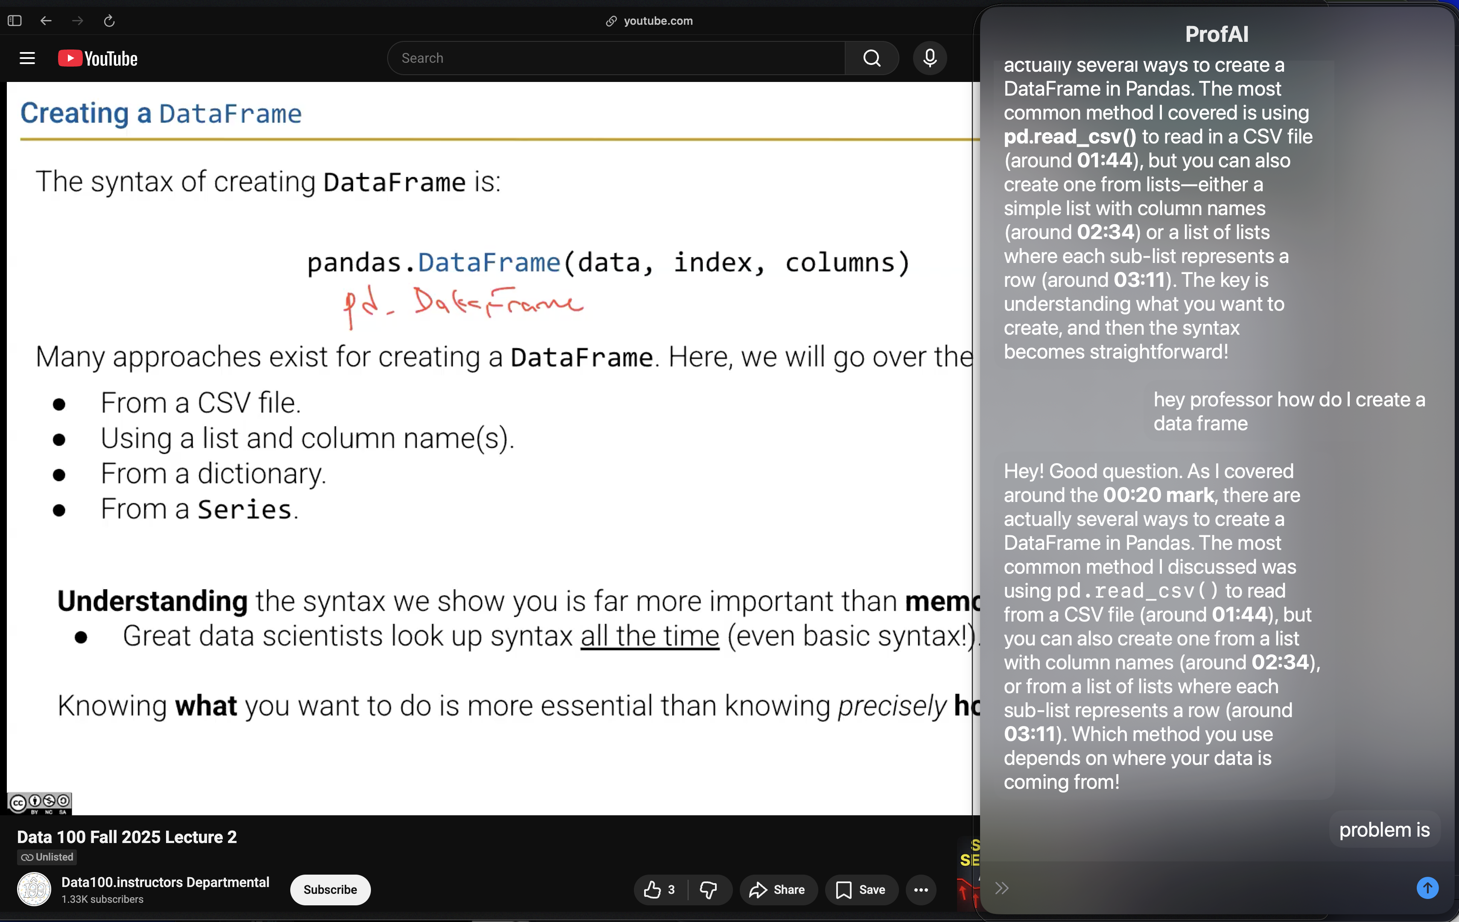The width and height of the screenshot is (1459, 922).
Task: Toggle the browser sidebar panel
Action: [15, 20]
